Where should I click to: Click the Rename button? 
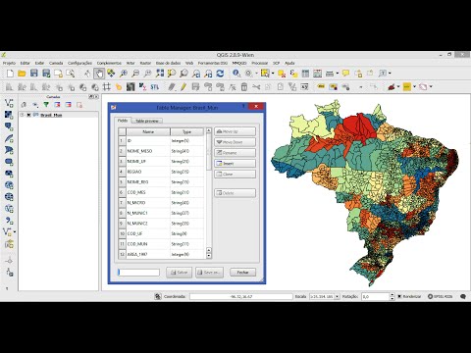(x=235, y=153)
